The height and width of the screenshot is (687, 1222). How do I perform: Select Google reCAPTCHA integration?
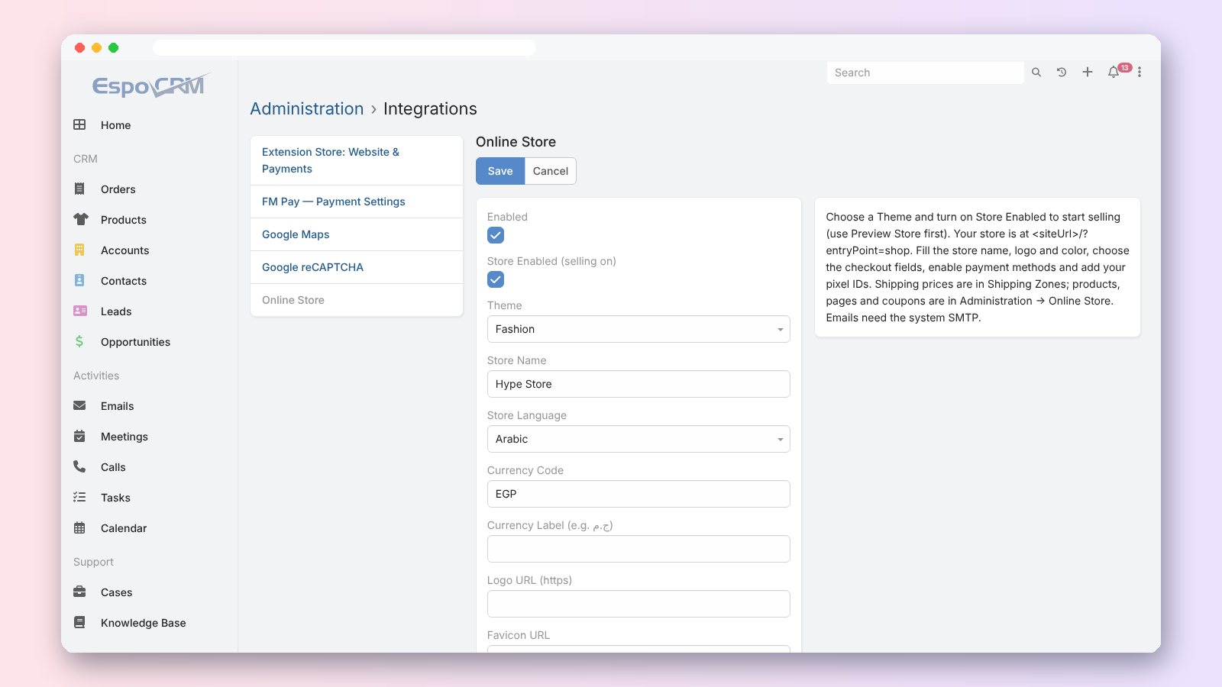tap(357, 267)
